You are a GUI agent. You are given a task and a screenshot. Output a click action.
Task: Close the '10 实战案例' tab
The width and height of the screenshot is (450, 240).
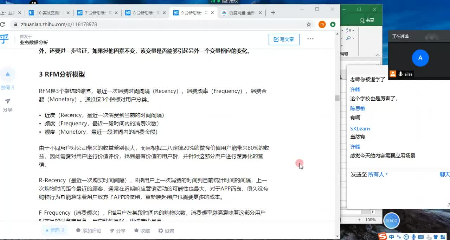click(68, 13)
